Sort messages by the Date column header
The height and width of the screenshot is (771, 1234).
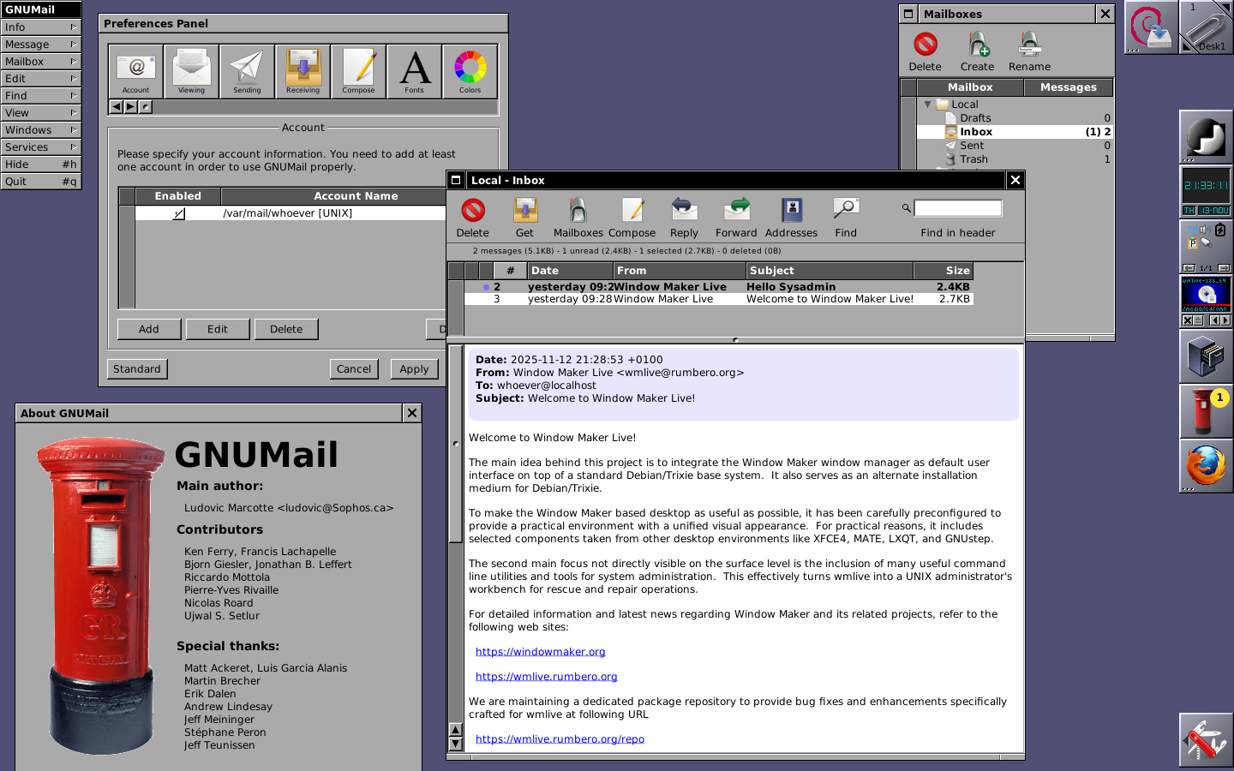click(570, 271)
